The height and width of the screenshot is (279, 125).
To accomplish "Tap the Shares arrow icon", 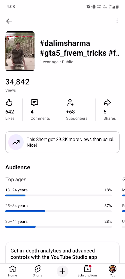I will 107,102.
